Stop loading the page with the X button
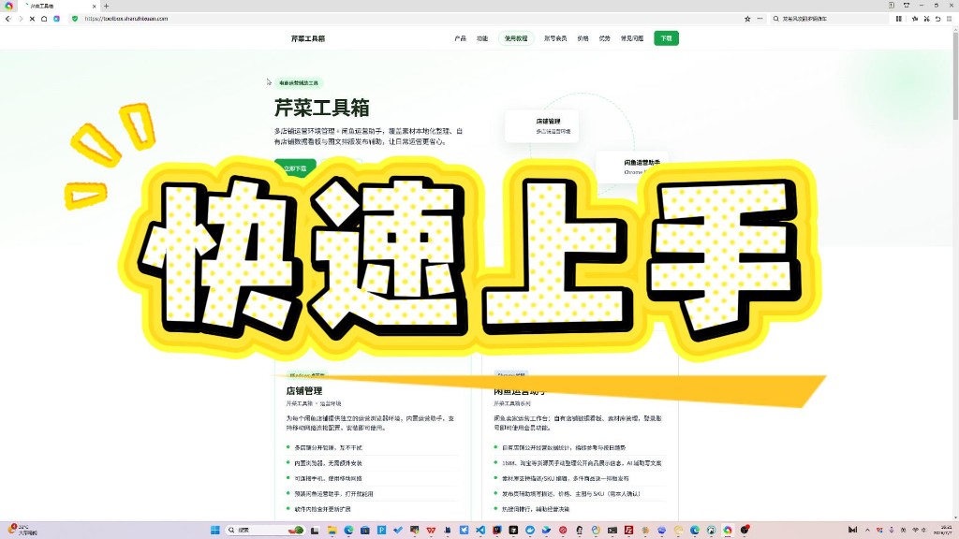 click(32, 19)
